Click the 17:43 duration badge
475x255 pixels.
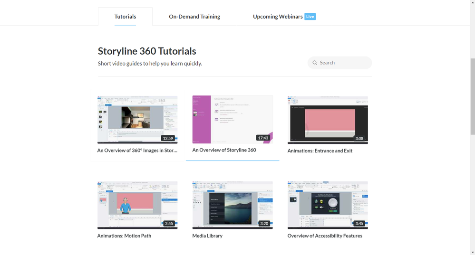[263, 138]
